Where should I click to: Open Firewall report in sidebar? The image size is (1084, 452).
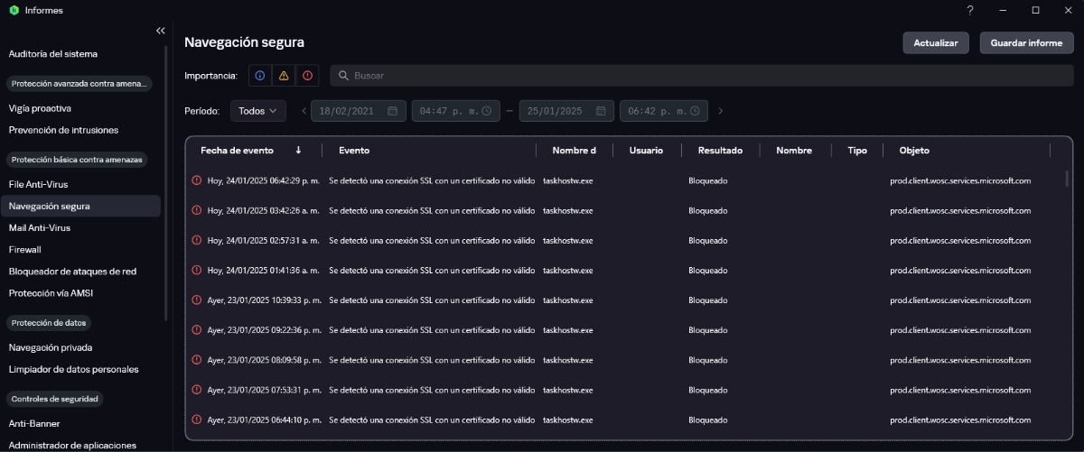click(x=24, y=250)
